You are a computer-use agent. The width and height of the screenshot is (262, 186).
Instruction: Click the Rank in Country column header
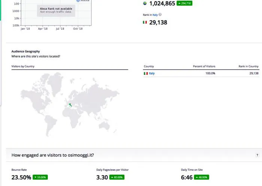[x=248, y=66]
